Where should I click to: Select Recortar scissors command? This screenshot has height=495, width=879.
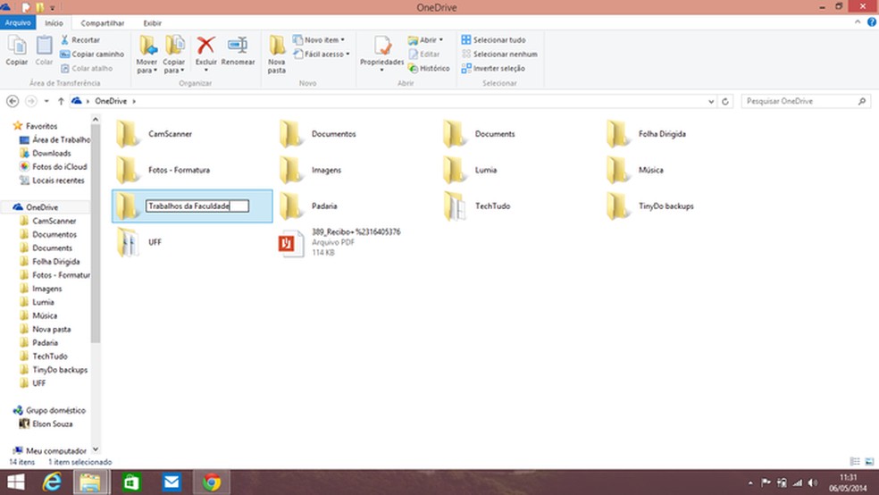80,40
